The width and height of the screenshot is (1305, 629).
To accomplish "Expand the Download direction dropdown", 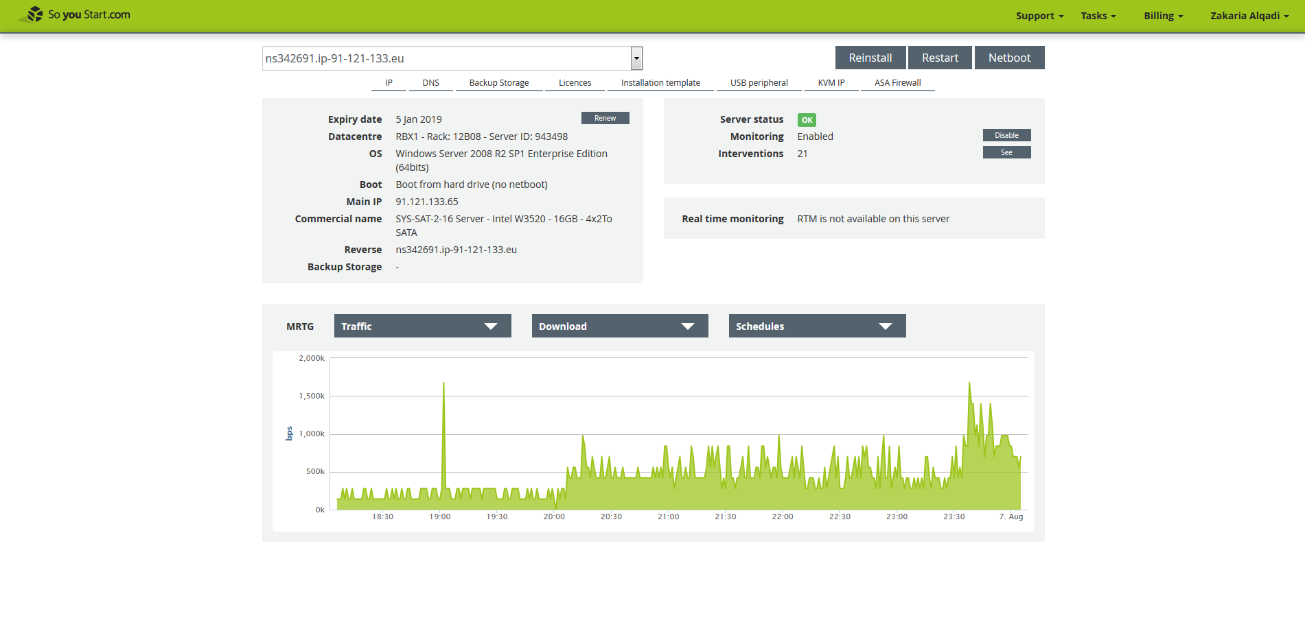I will coord(619,326).
